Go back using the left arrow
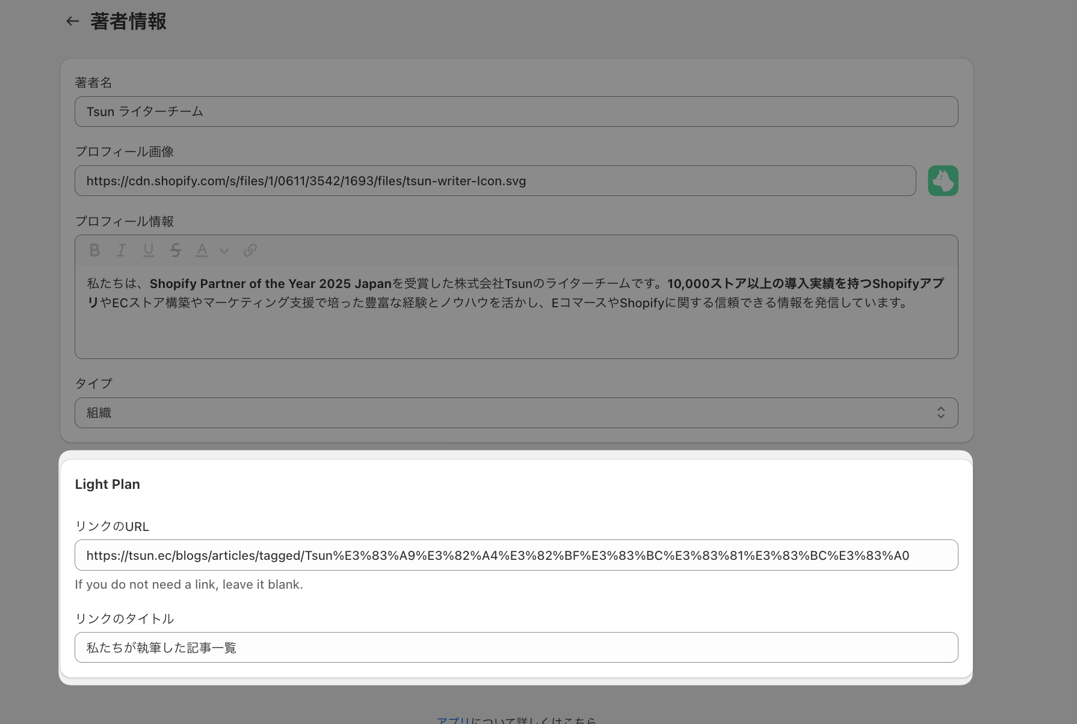The width and height of the screenshot is (1077, 724). tap(73, 22)
